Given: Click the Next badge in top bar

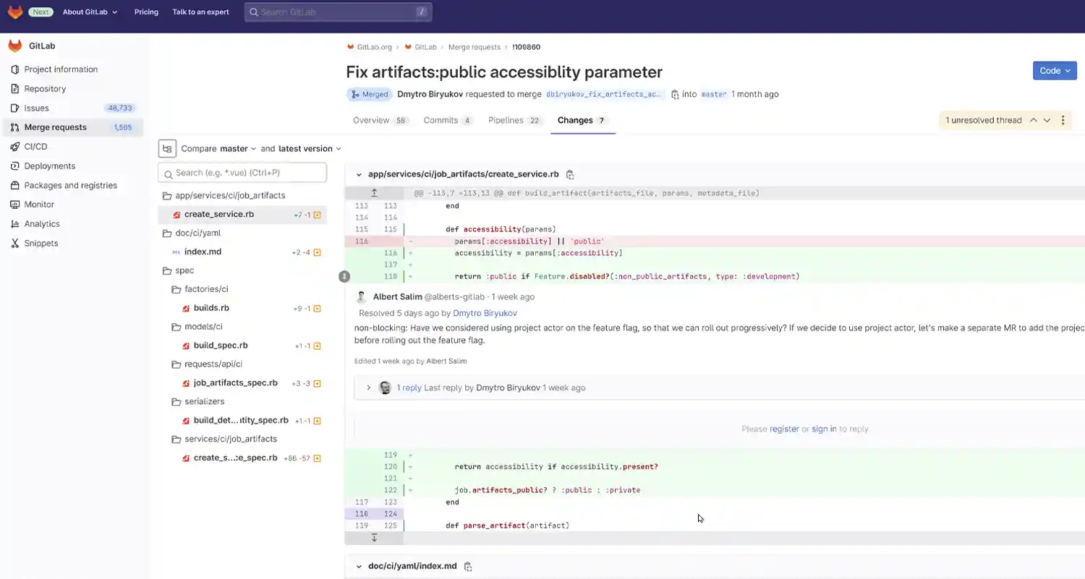Looking at the screenshot, I should (41, 12).
